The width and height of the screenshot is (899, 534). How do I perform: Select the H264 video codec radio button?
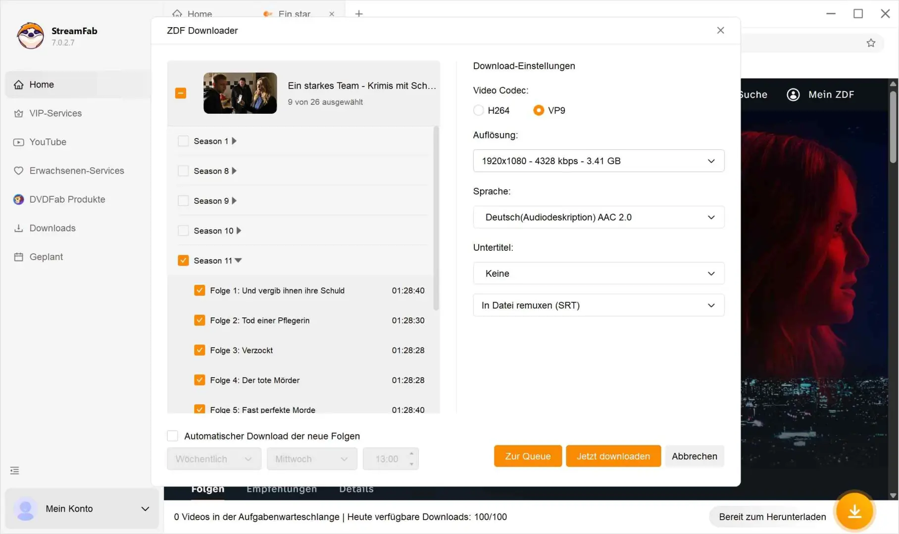pyautogui.click(x=478, y=110)
